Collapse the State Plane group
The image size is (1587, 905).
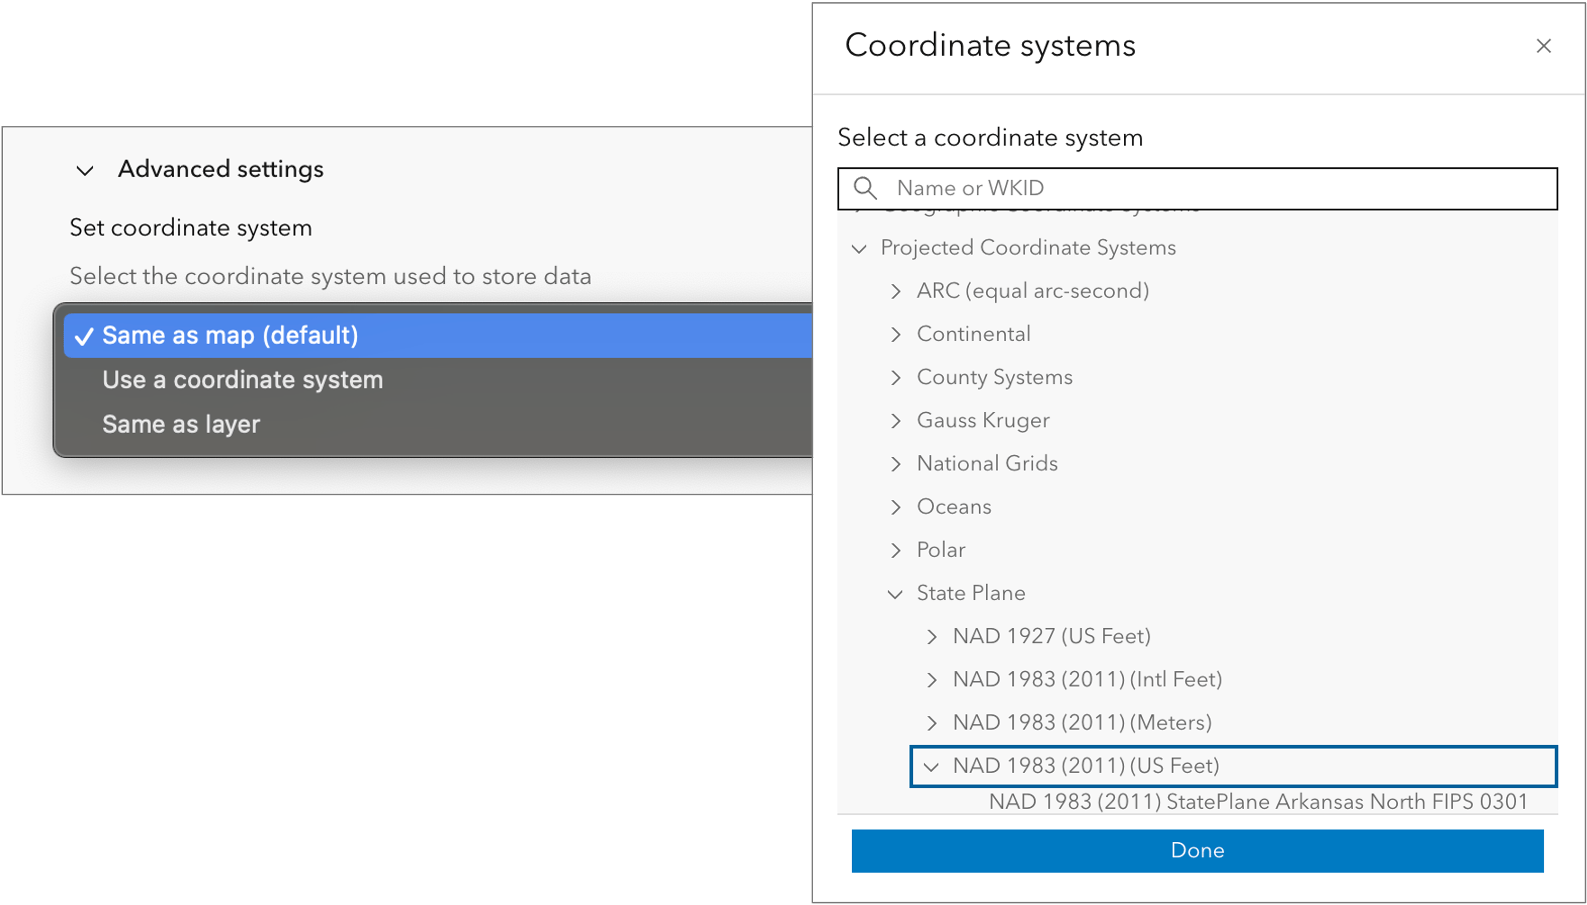pos(896,593)
